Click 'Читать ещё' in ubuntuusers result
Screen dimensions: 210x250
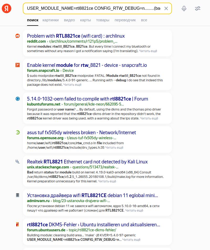click(132, 240)
